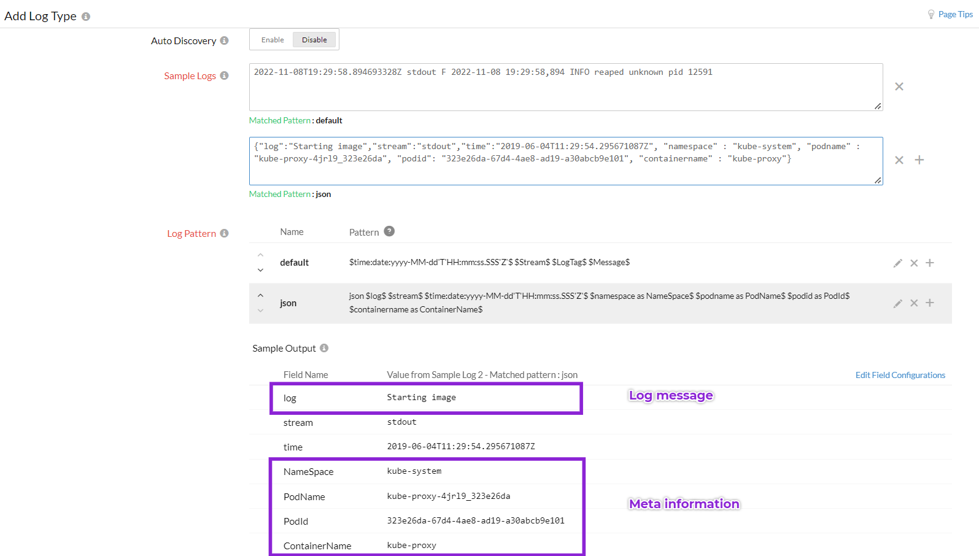
Task: Click the Auto Discovery info icon
Action: (x=224, y=41)
